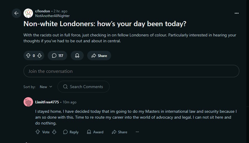Open LimitFree4775's profile avatar
The height and width of the screenshot is (143, 249).
pos(28,102)
